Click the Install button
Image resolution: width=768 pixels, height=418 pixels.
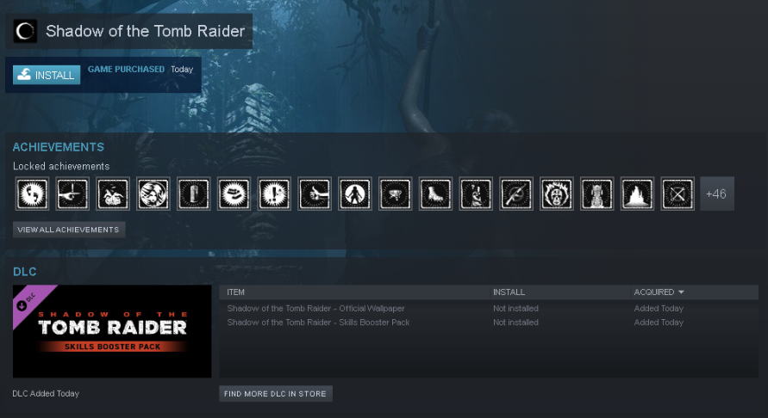[x=47, y=75]
